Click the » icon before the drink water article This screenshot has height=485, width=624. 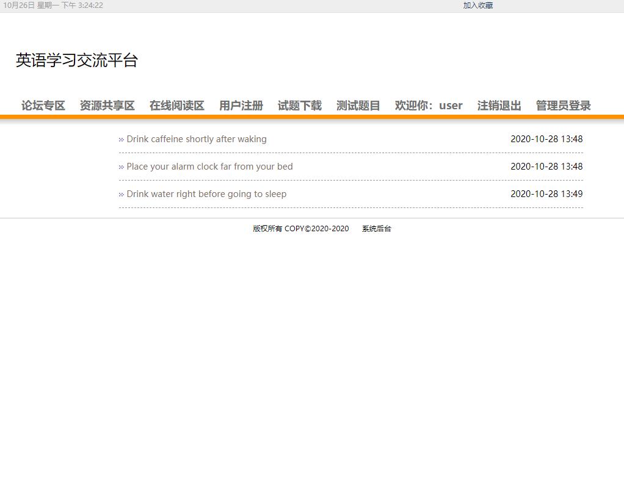[122, 194]
